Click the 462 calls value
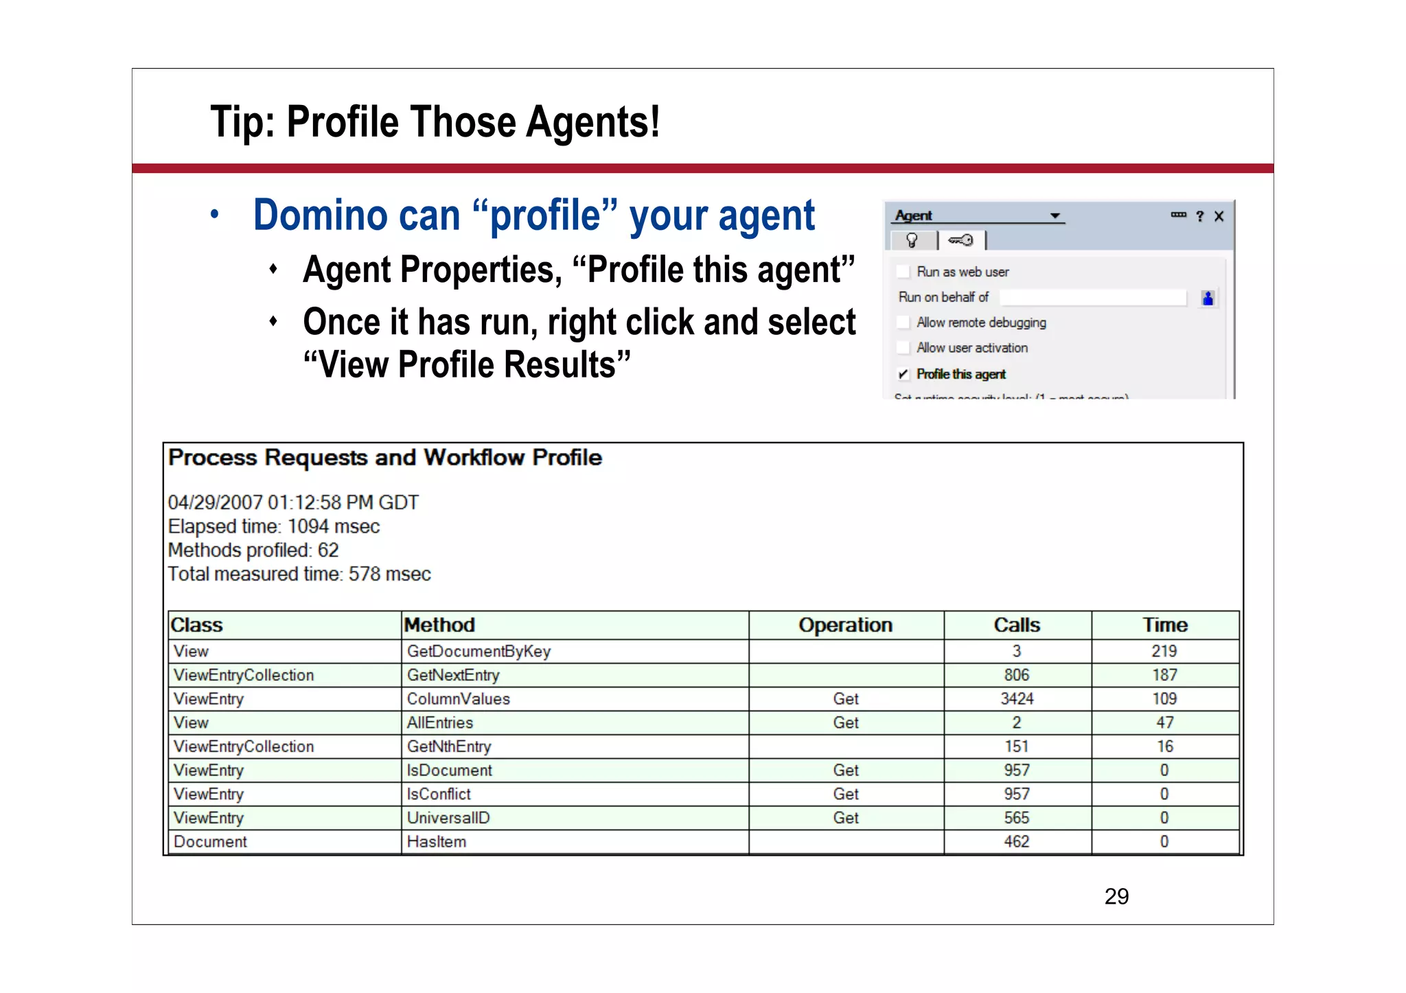The width and height of the screenshot is (1406, 993). point(1017,842)
